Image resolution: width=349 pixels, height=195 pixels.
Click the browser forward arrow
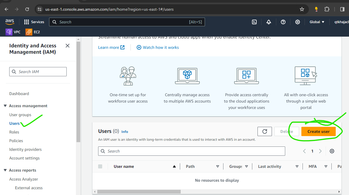coord(17,9)
